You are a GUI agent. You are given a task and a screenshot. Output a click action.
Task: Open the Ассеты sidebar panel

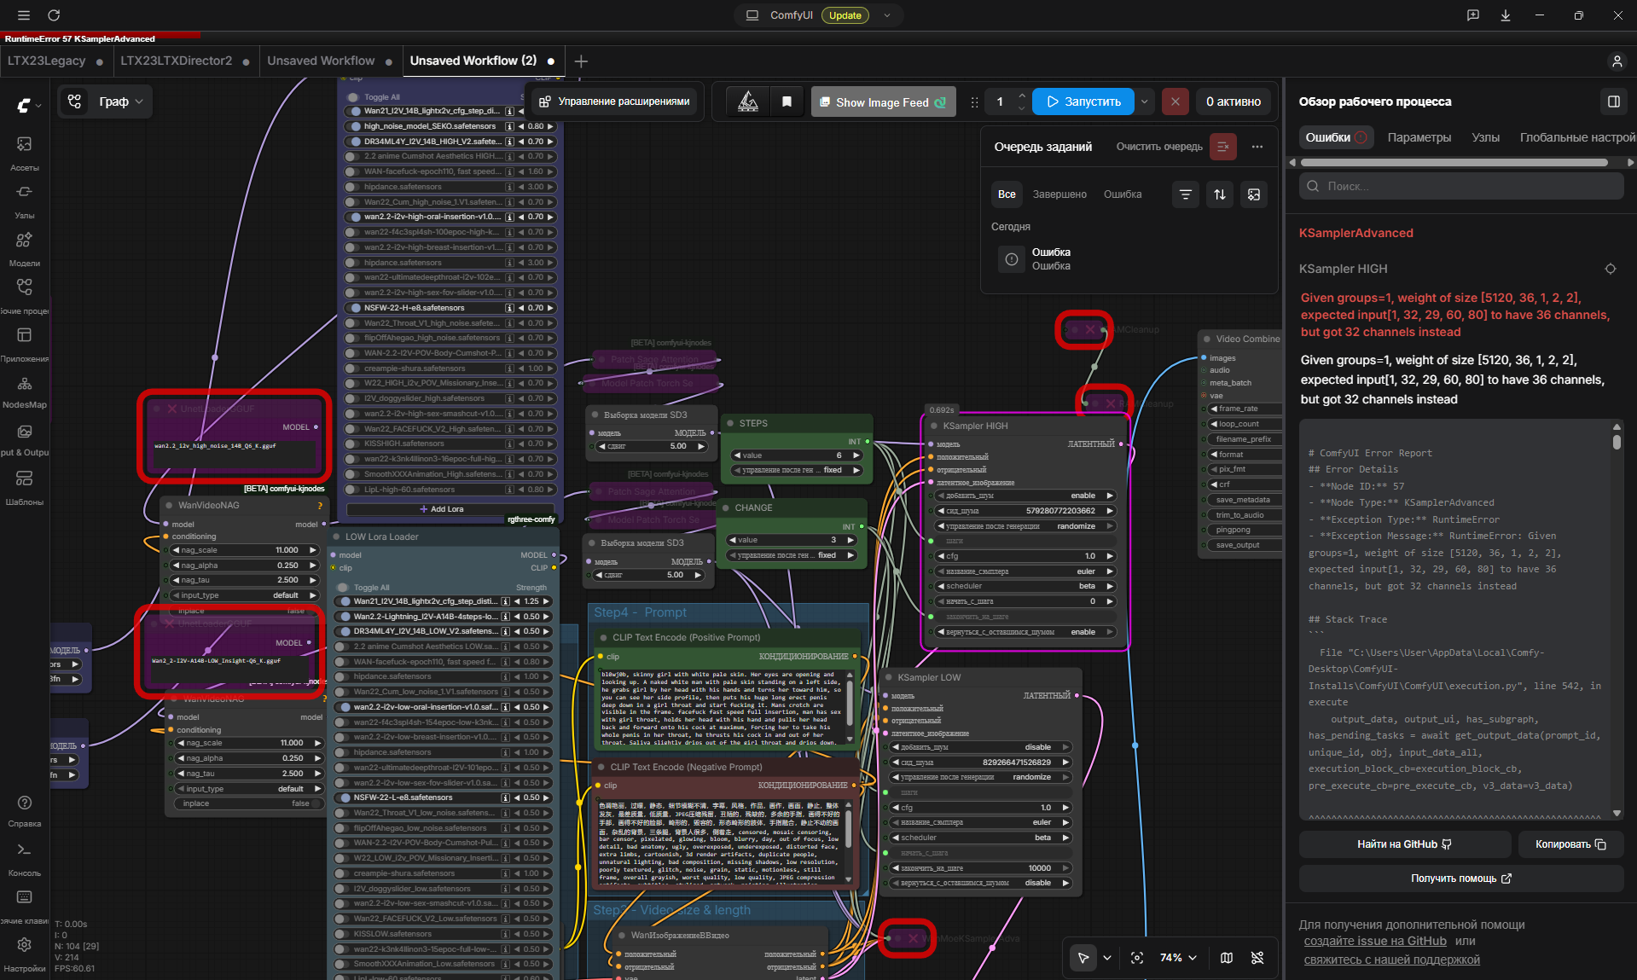[x=25, y=152]
